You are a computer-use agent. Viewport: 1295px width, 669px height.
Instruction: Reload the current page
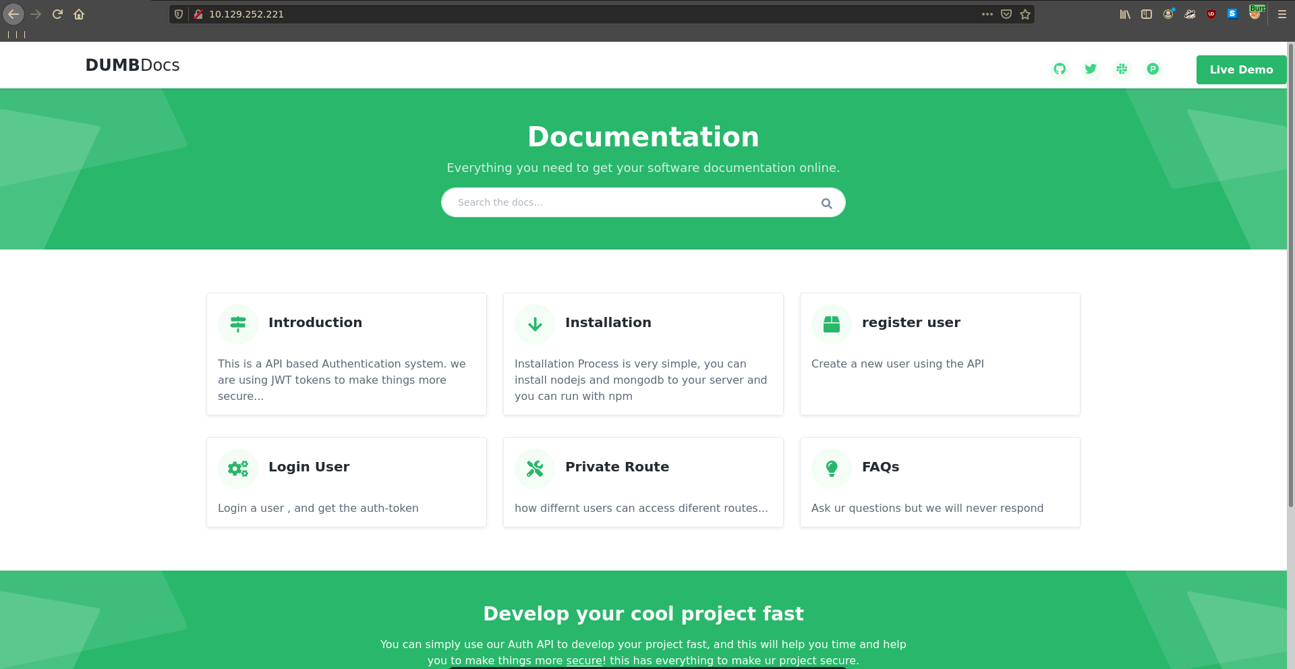click(x=57, y=14)
